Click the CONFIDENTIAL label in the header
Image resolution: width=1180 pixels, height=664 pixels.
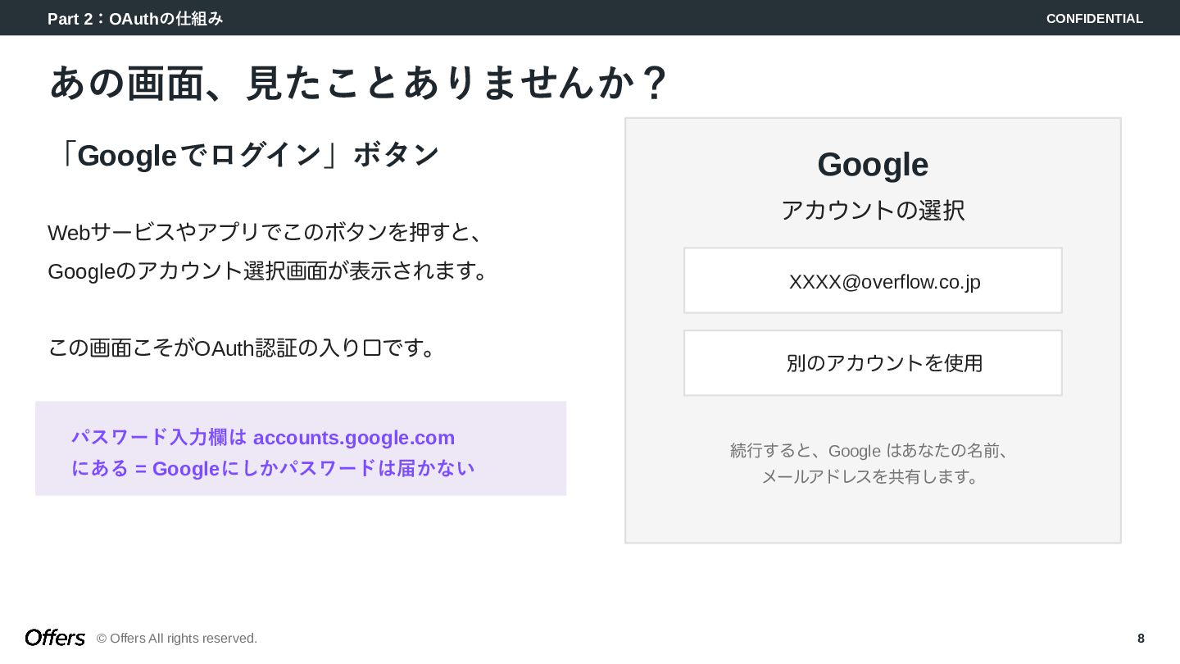[x=1094, y=18]
